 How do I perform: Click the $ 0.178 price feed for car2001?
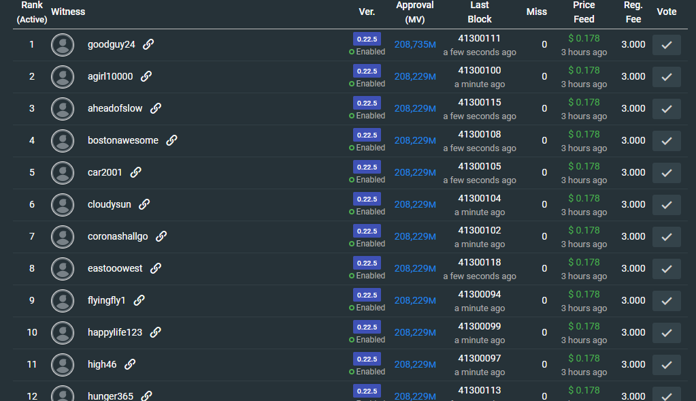[584, 166]
